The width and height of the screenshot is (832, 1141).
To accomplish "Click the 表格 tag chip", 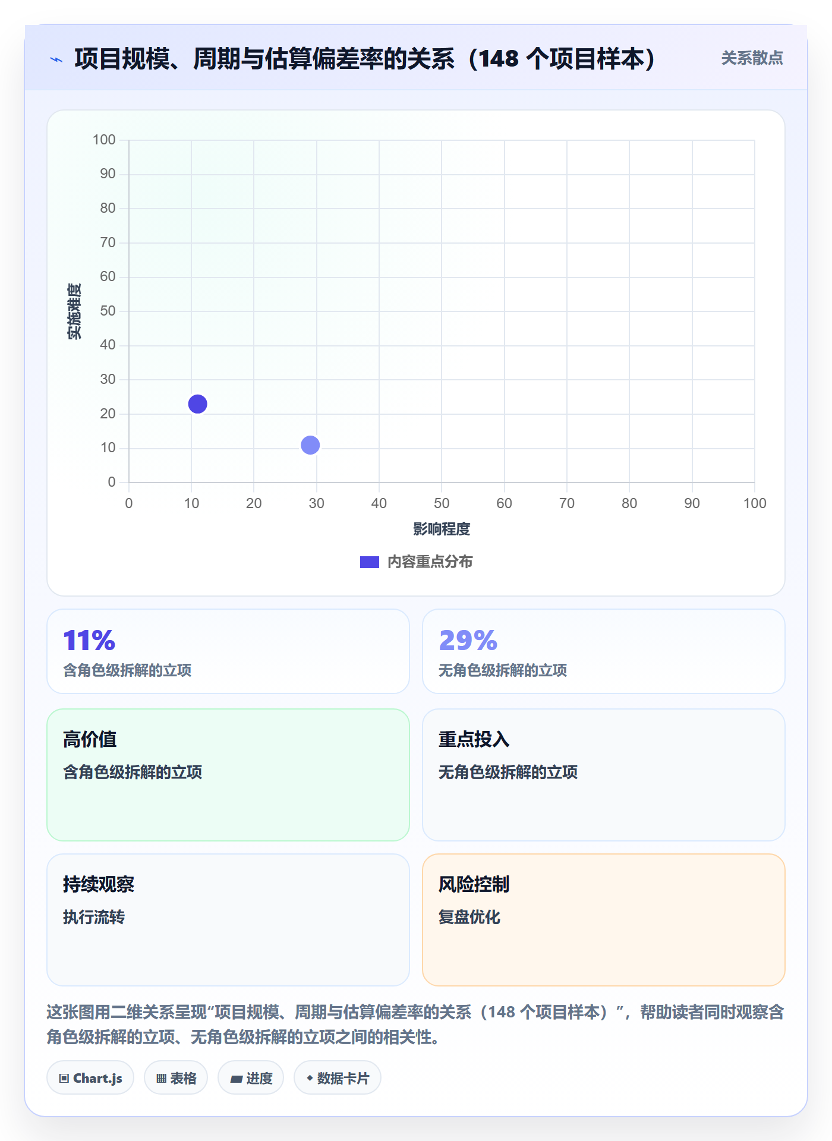I will point(176,1078).
